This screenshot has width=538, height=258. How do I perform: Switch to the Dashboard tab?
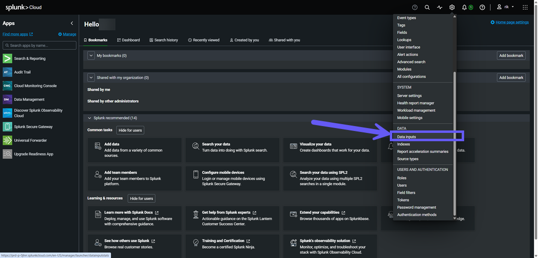[128, 40]
